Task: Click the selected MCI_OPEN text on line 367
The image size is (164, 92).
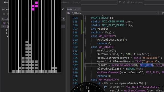Action: pos(146,65)
